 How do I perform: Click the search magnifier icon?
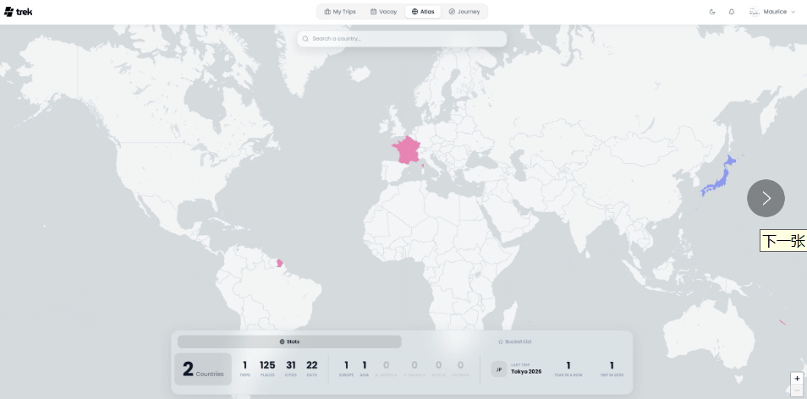pos(305,39)
